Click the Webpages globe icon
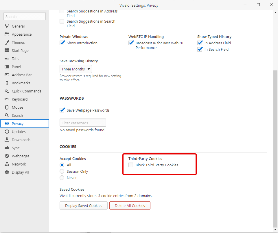The image size is (278, 233). 7,156
